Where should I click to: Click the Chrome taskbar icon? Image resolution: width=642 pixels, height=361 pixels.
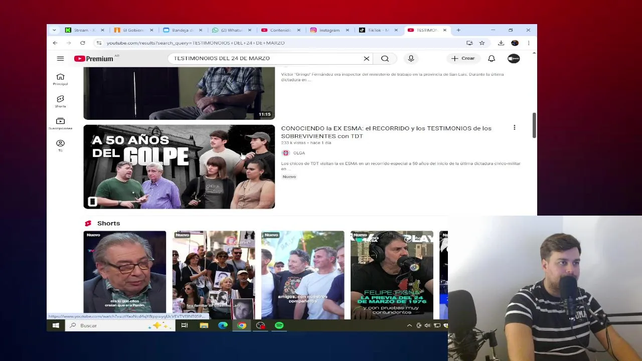[x=242, y=326]
